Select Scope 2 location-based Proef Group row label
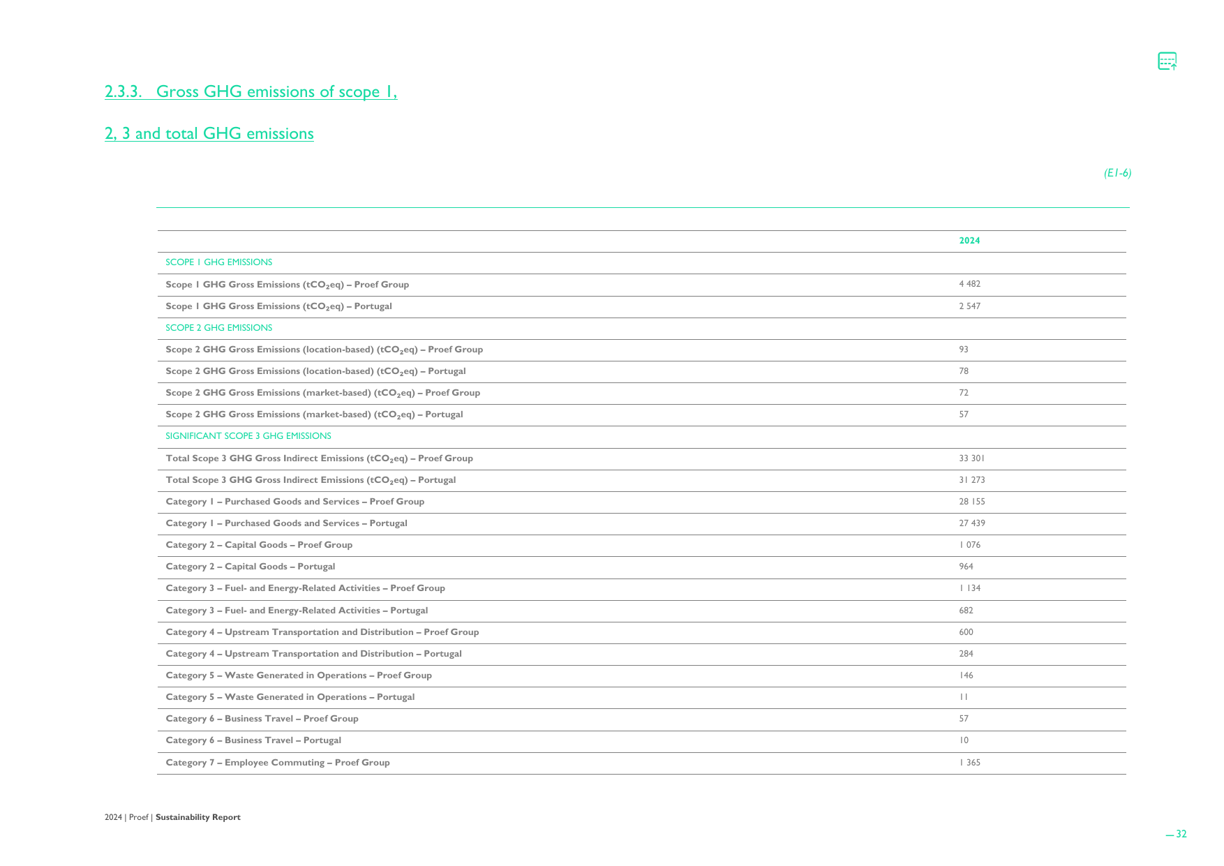This screenshot has height=866, width=1224. [324, 350]
